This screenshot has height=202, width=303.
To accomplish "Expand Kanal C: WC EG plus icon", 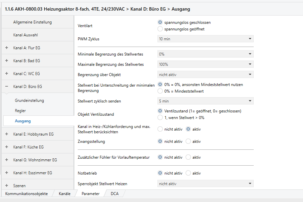I will [x=7, y=74].
